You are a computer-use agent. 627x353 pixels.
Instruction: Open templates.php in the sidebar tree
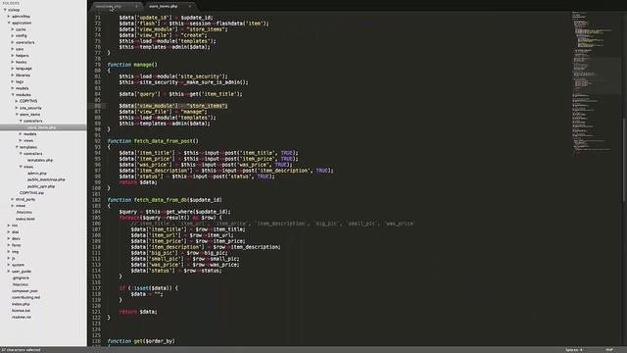click(x=40, y=160)
